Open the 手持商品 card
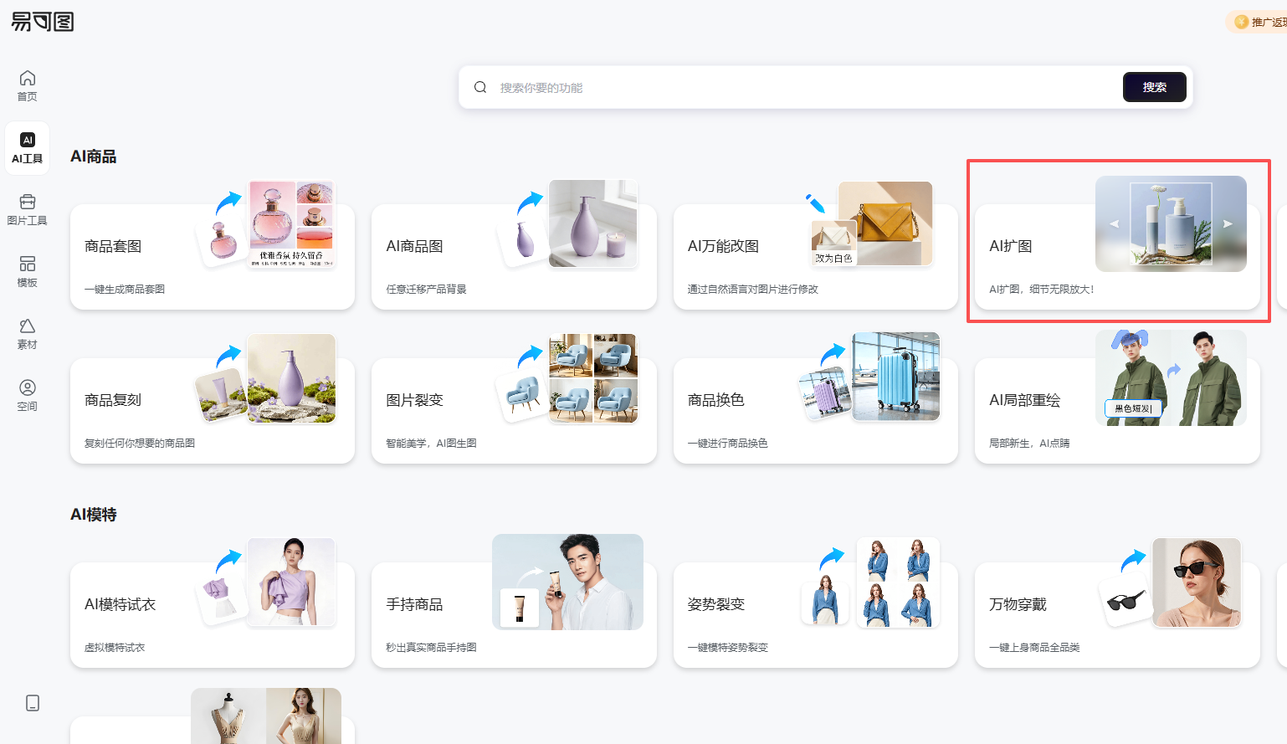Screen dimensions: 1287x744 pos(514,615)
